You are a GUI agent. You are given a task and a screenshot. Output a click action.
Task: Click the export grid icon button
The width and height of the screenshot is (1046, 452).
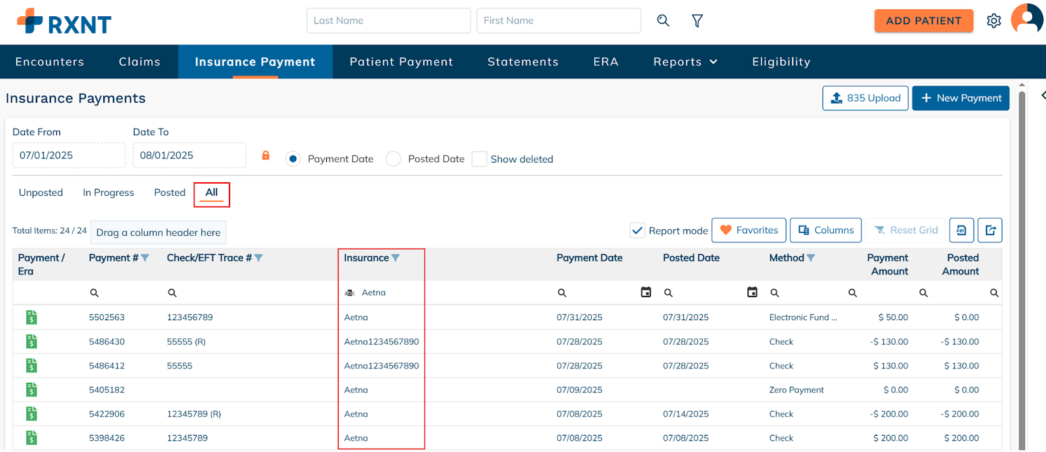(x=990, y=230)
